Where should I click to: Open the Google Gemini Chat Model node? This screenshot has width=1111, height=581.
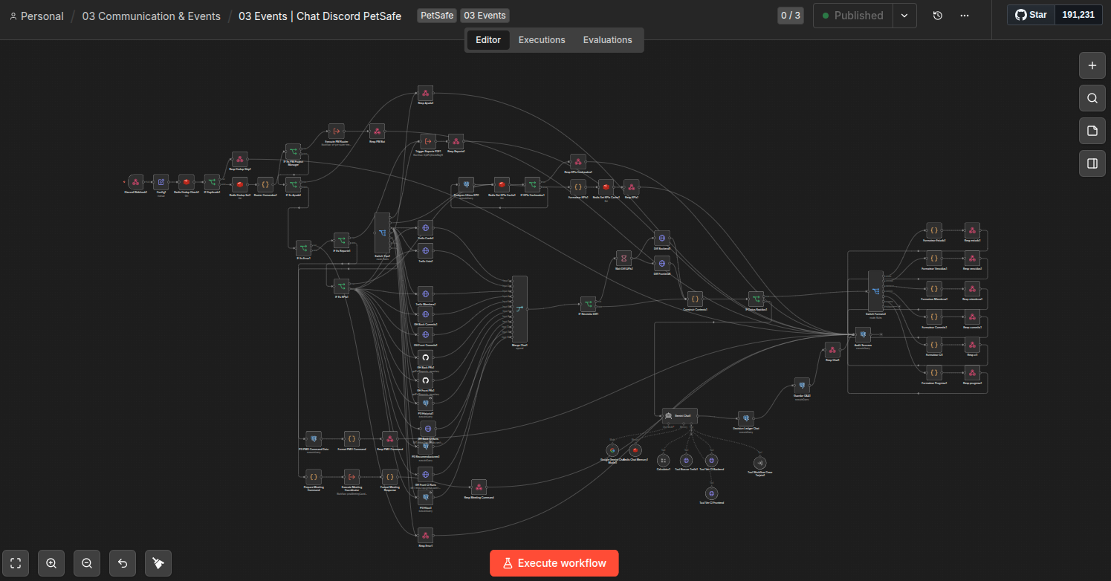pos(612,449)
